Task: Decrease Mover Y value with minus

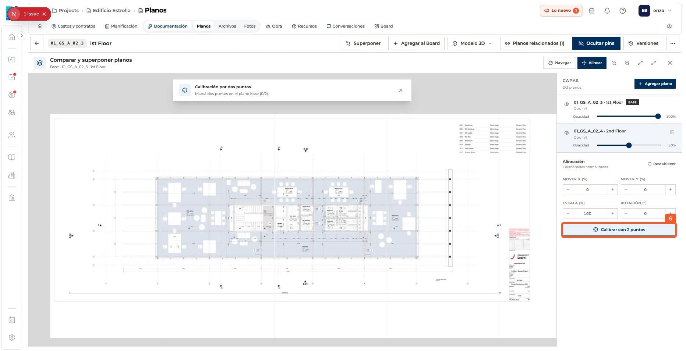Action: tap(626, 190)
